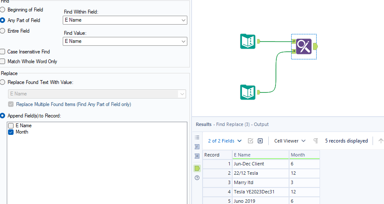Uncheck the Month append field
The image size is (384, 204).
11,132
